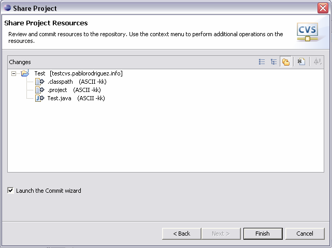Toggle Launch the Commit wizard checkbox

point(10,191)
